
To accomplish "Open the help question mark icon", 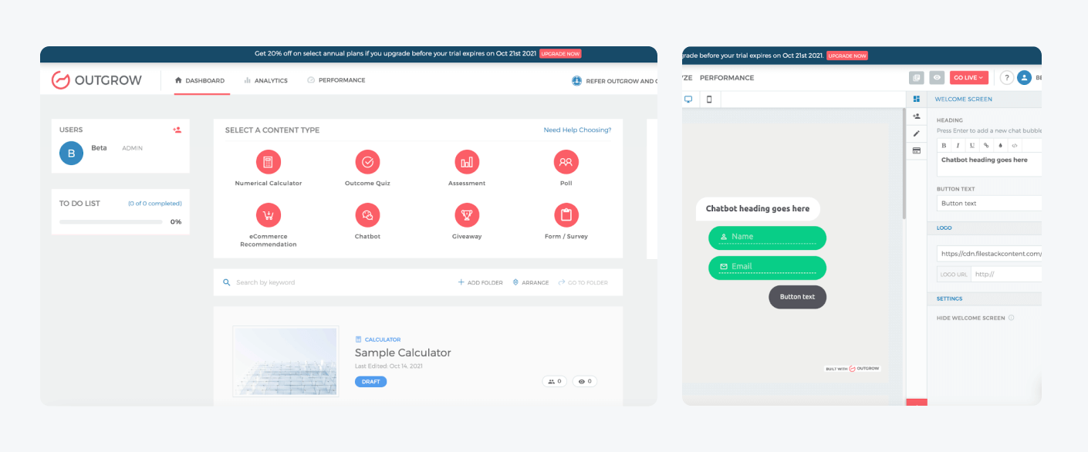I will 1007,77.
